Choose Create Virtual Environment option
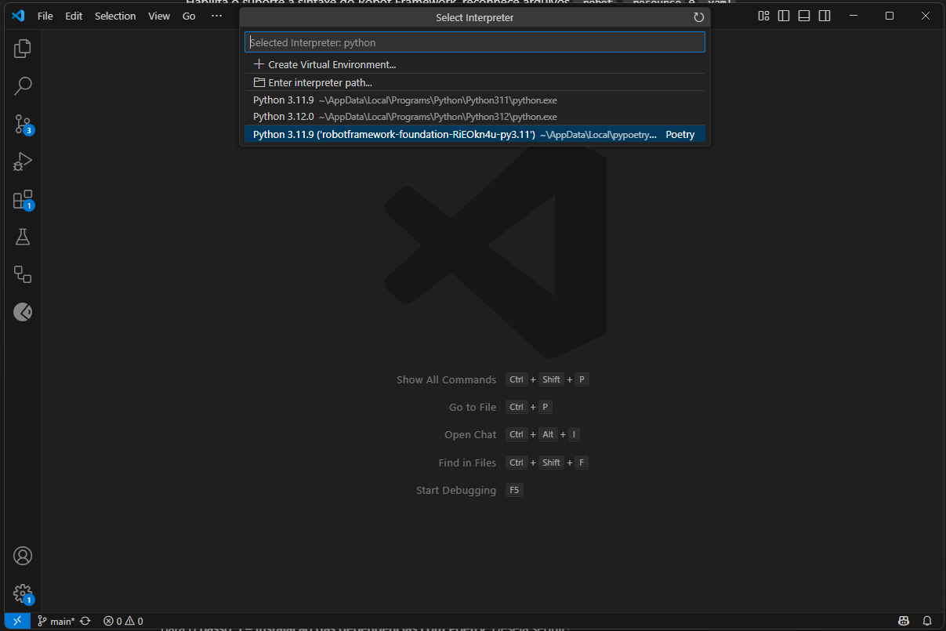This screenshot has width=946, height=631. (475, 64)
